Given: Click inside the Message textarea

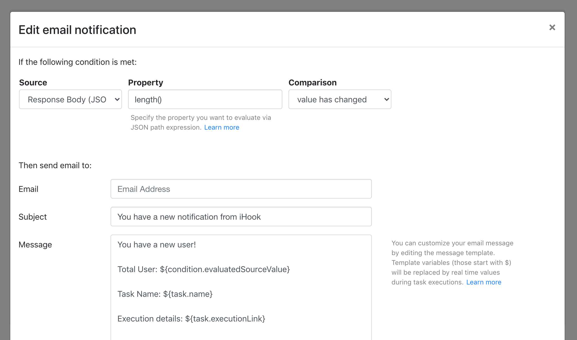Looking at the screenshot, I should coord(241,287).
